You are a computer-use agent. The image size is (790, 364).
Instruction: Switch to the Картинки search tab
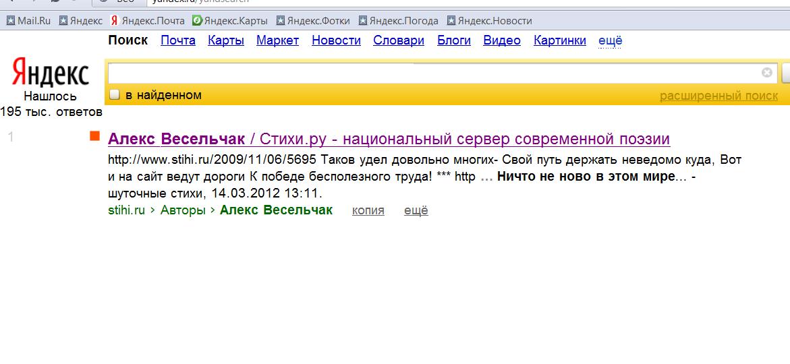(559, 40)
